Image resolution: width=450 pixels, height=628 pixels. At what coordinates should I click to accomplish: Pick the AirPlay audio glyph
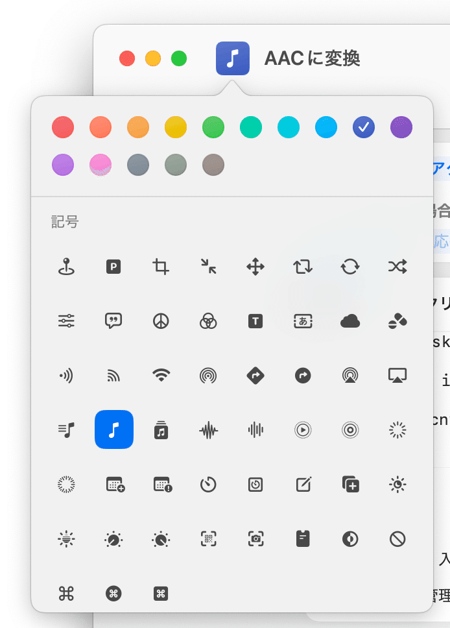click(350, 376)
